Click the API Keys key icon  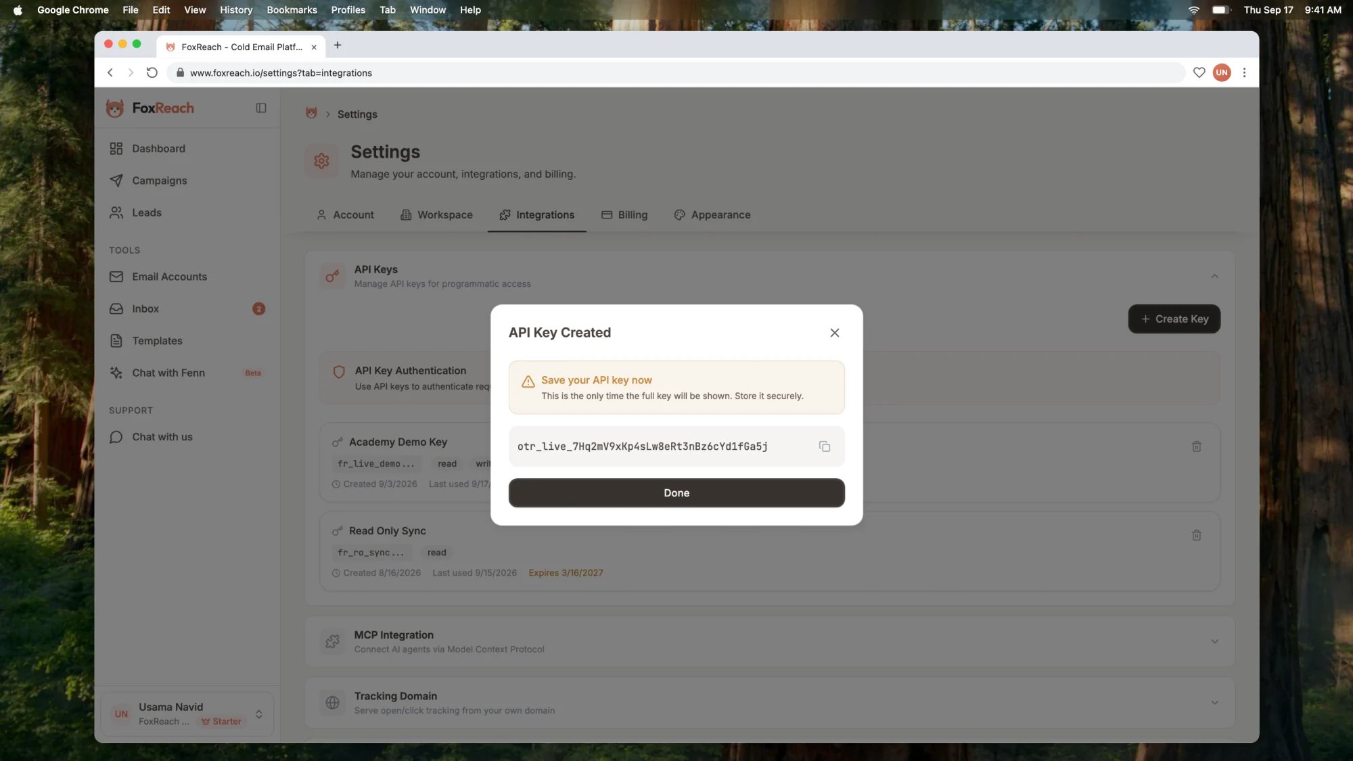pos(332,276)
